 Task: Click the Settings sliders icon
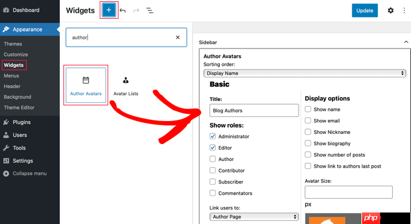(x=6, y=160)
